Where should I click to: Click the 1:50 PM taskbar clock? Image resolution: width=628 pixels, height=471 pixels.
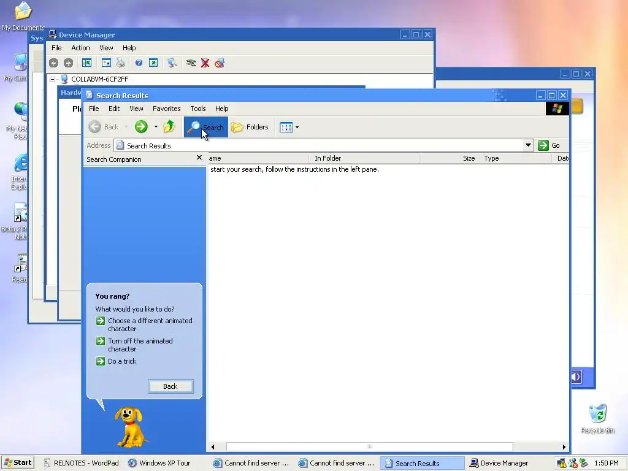607,463
